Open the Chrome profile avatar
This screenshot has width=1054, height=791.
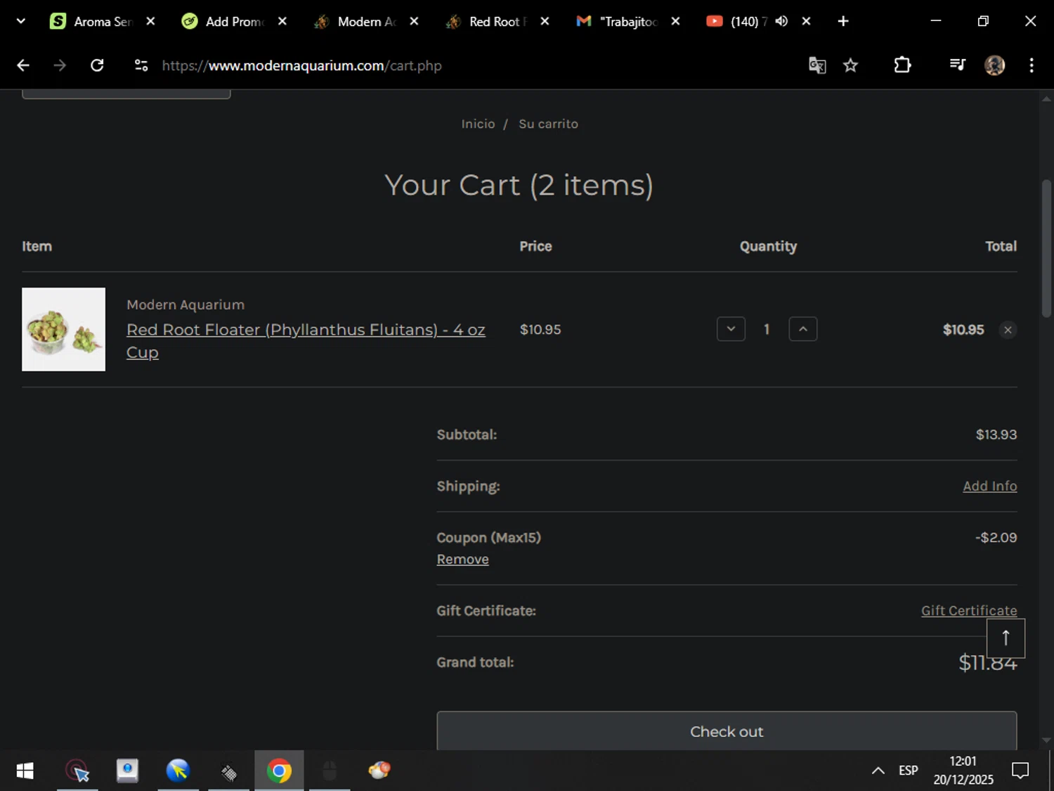[x=994, y=65]
